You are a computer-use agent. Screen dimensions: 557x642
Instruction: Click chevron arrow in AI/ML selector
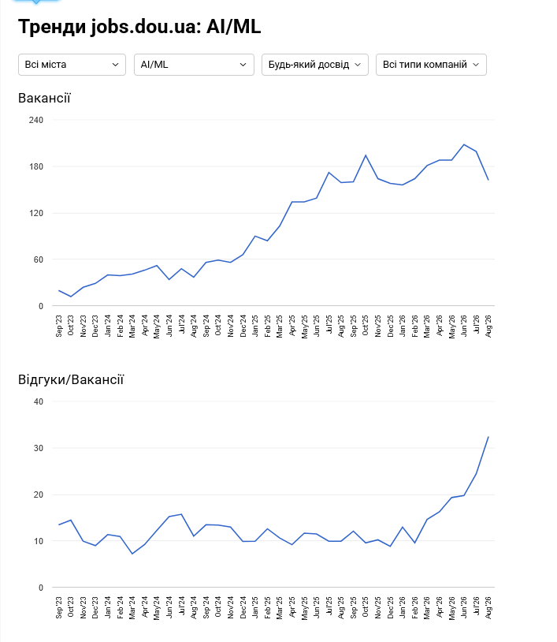point(243,65)
